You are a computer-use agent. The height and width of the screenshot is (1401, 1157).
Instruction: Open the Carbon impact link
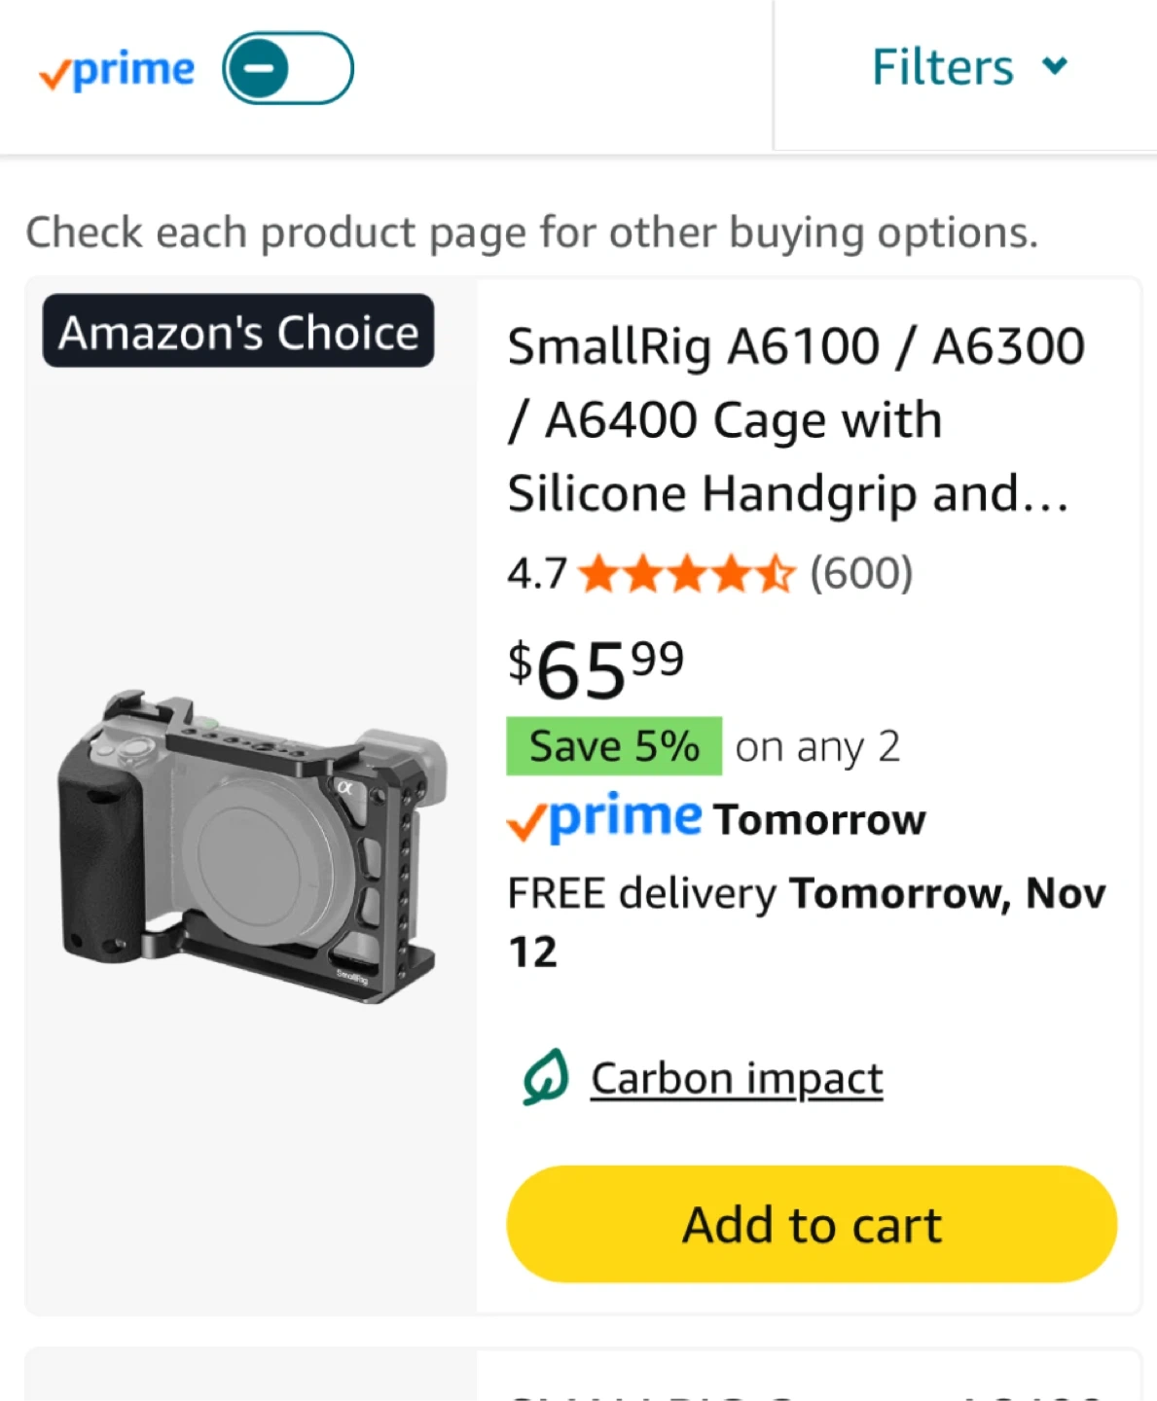pos(737,1078)
